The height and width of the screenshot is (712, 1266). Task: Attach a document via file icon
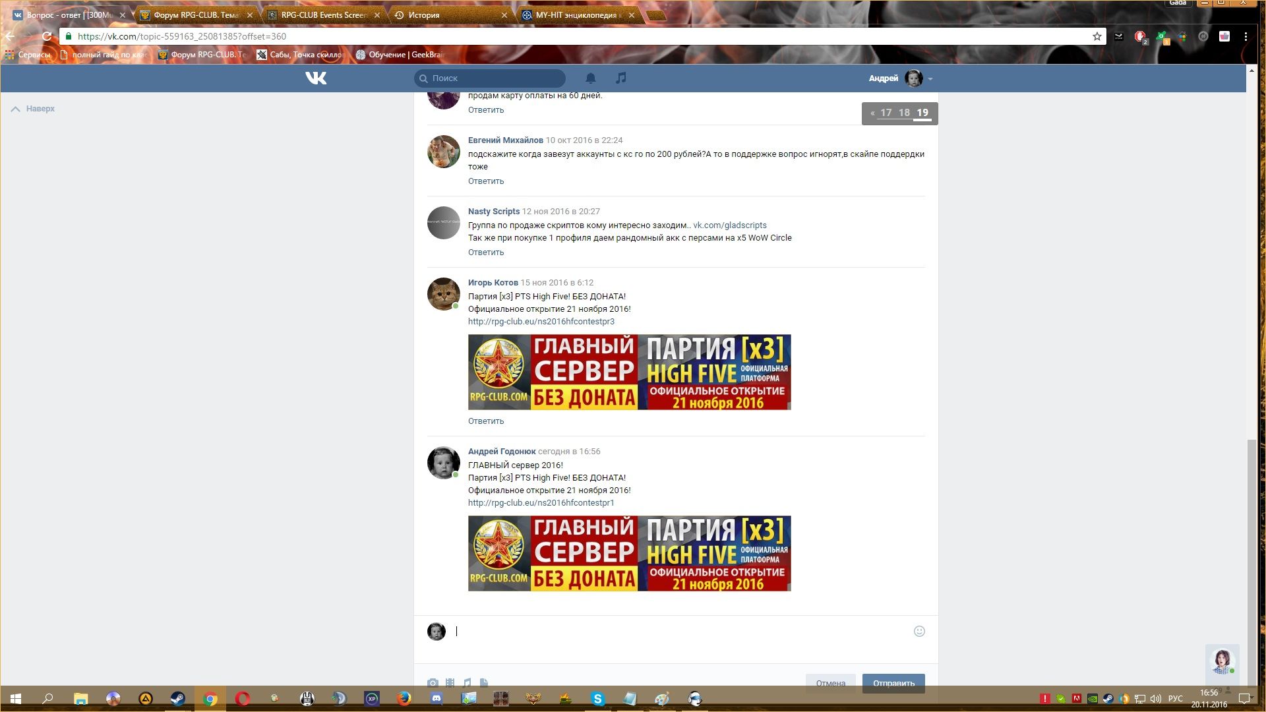484,683
